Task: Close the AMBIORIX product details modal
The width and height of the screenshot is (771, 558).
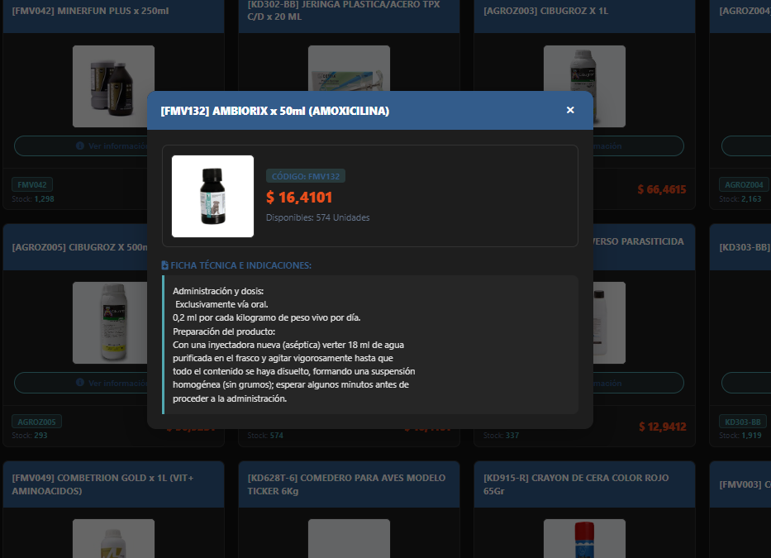Action: [x=570, y=110]
